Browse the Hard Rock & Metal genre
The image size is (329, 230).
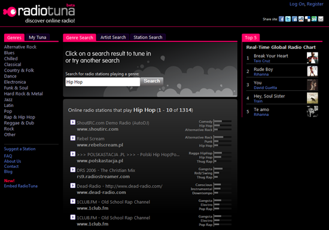click(23, 94)
